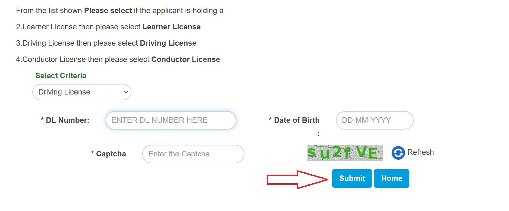The image size is (509, 211).
Task: Select the circular refresh arrows symbol
Action: tap(398, 152)
